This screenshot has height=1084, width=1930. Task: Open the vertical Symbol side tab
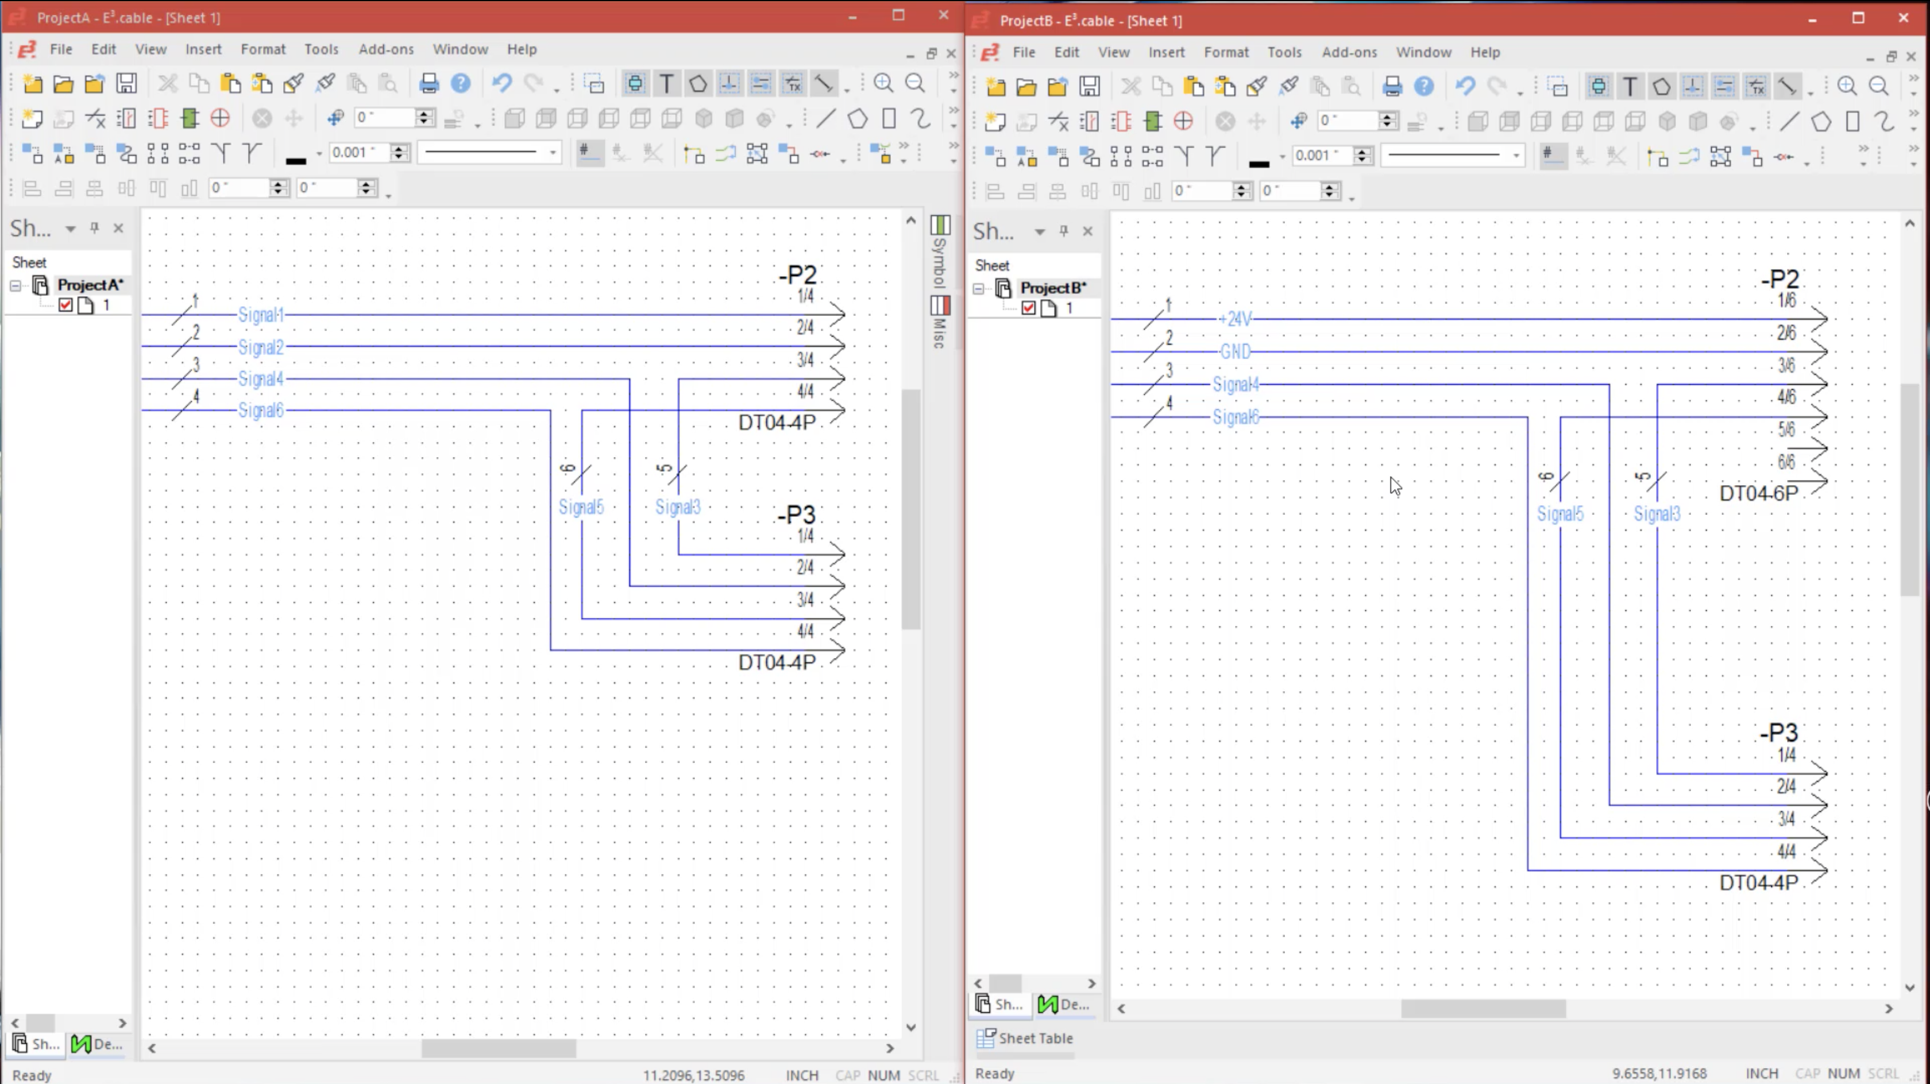click(940, 253)
